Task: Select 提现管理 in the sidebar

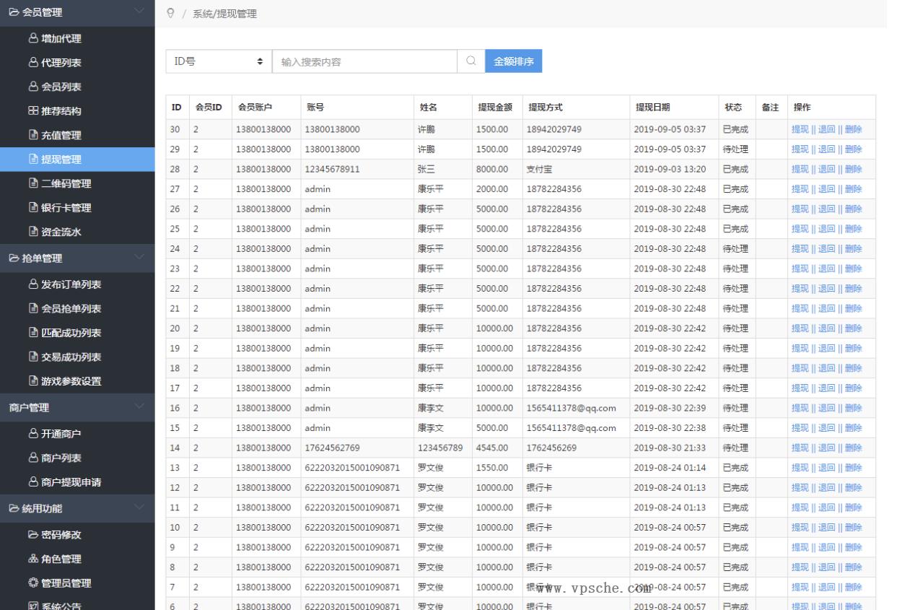Action: click(77, 160)
